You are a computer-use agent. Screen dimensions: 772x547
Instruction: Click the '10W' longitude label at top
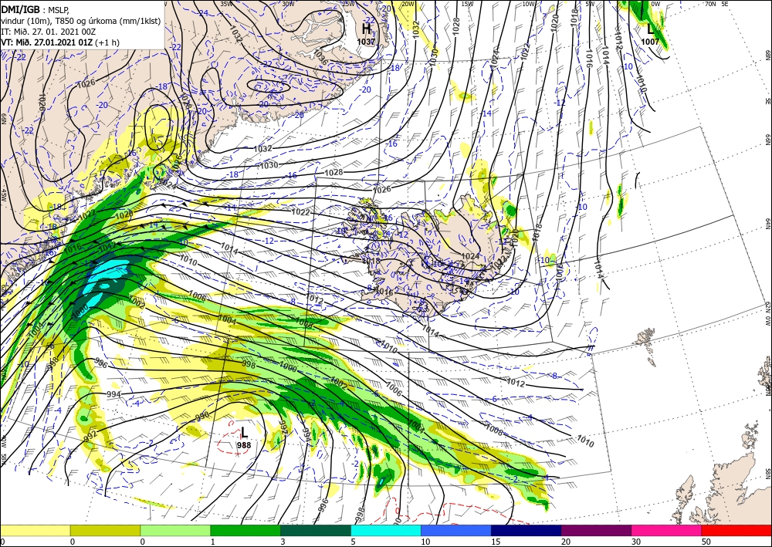528,4
